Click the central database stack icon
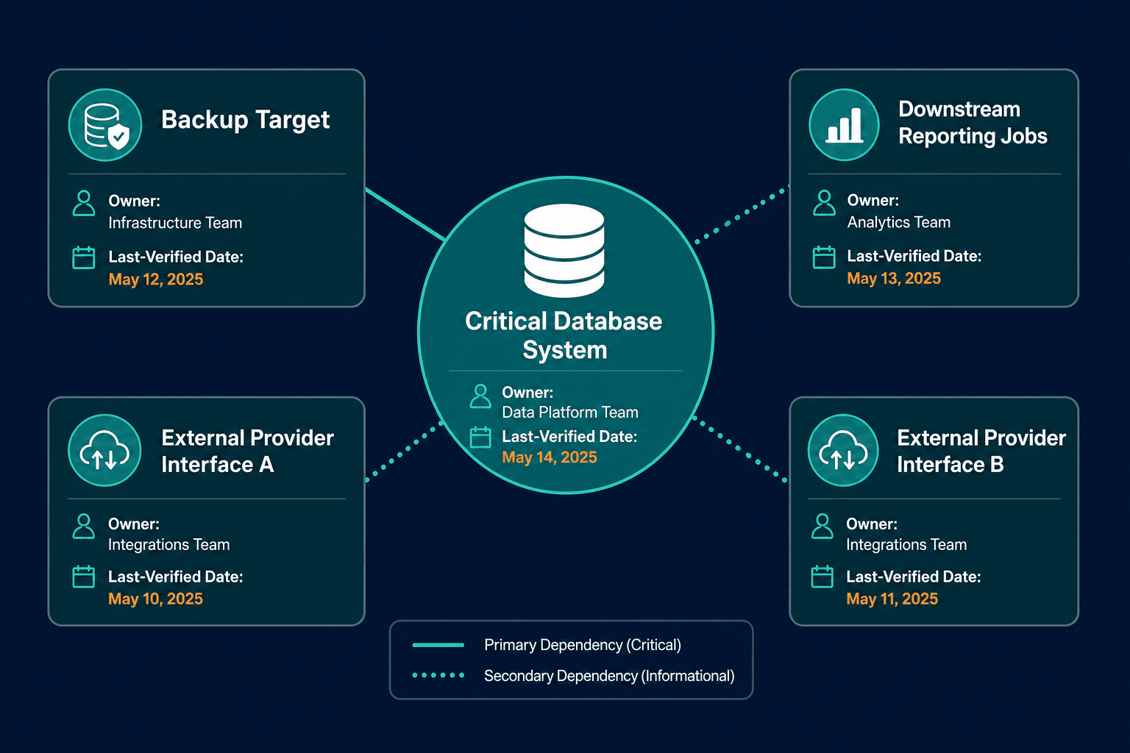The width and height of the screenshot is (1130, 753). click(564, 251)
